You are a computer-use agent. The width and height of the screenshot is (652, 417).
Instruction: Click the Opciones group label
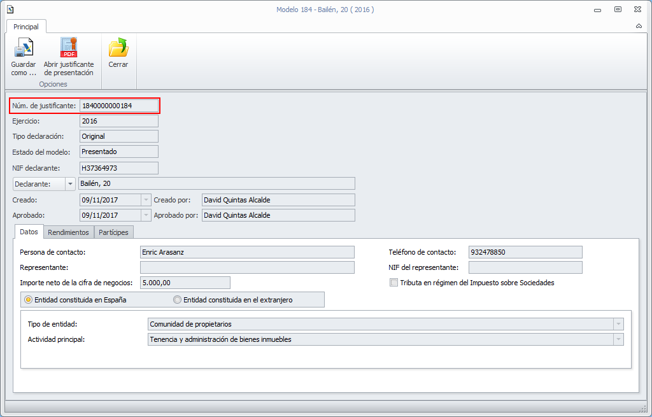[53, 84]
